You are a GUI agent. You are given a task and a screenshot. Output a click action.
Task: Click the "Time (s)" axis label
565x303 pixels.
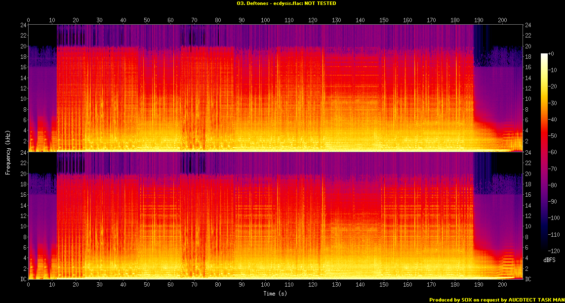tap(275, 294)
